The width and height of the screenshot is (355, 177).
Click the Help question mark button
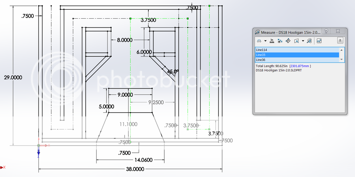tap(326, 31)
